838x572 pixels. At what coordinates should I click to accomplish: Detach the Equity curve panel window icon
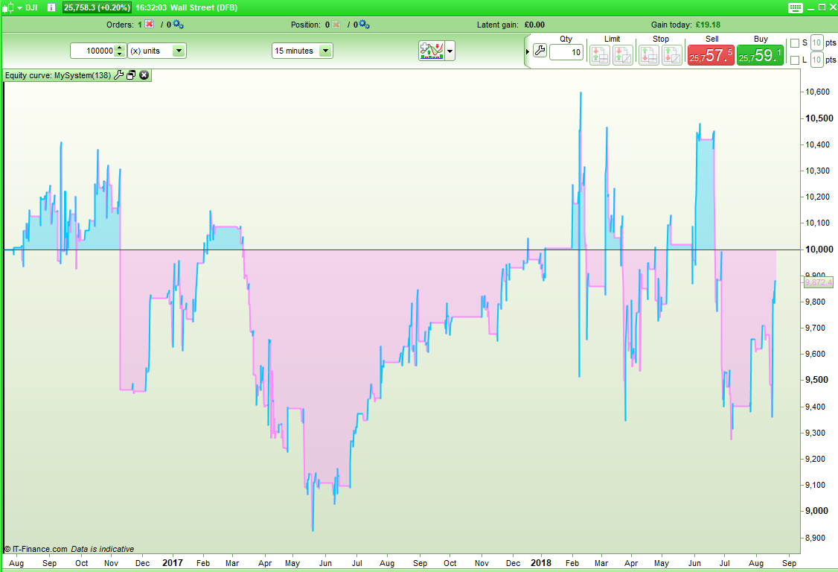tap(132, 75)
